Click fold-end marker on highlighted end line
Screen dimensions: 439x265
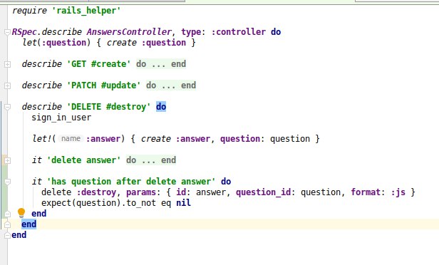pyautogui.click(x=8, y=224)
